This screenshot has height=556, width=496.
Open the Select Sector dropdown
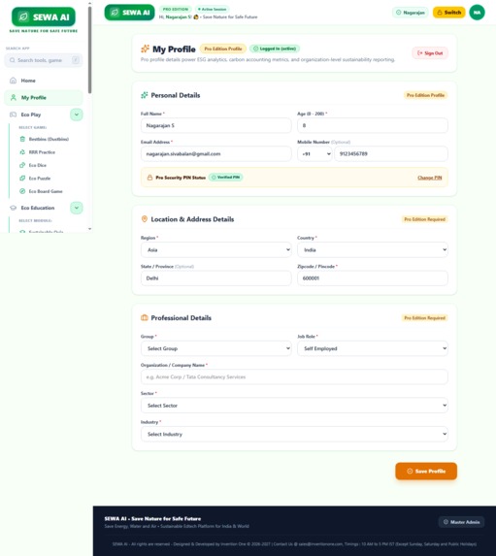(294, 406)
